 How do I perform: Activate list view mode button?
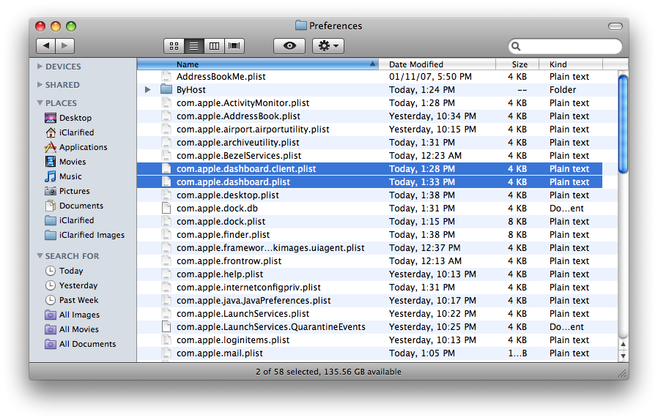(x=194, y=46)
